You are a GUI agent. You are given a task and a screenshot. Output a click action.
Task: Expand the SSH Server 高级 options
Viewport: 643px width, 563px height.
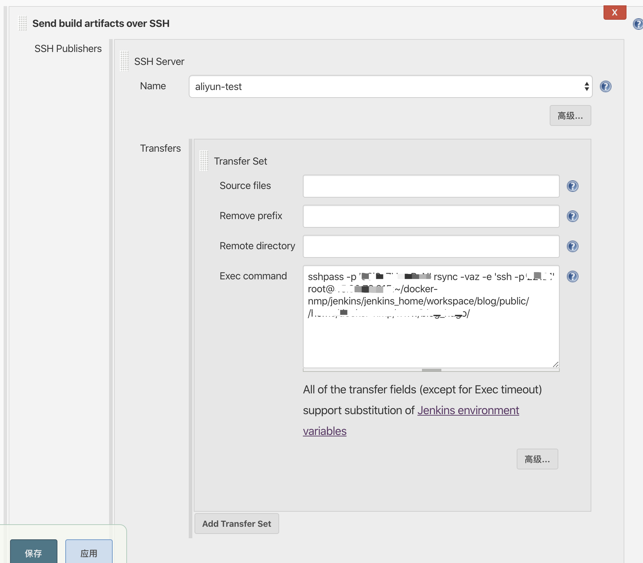(570, 115)
